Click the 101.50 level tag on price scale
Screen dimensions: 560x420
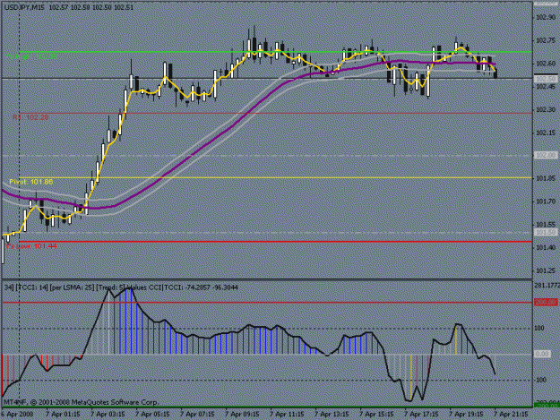[546, 232]
